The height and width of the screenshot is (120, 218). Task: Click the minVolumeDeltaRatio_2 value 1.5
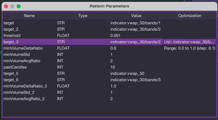point(113,86)
